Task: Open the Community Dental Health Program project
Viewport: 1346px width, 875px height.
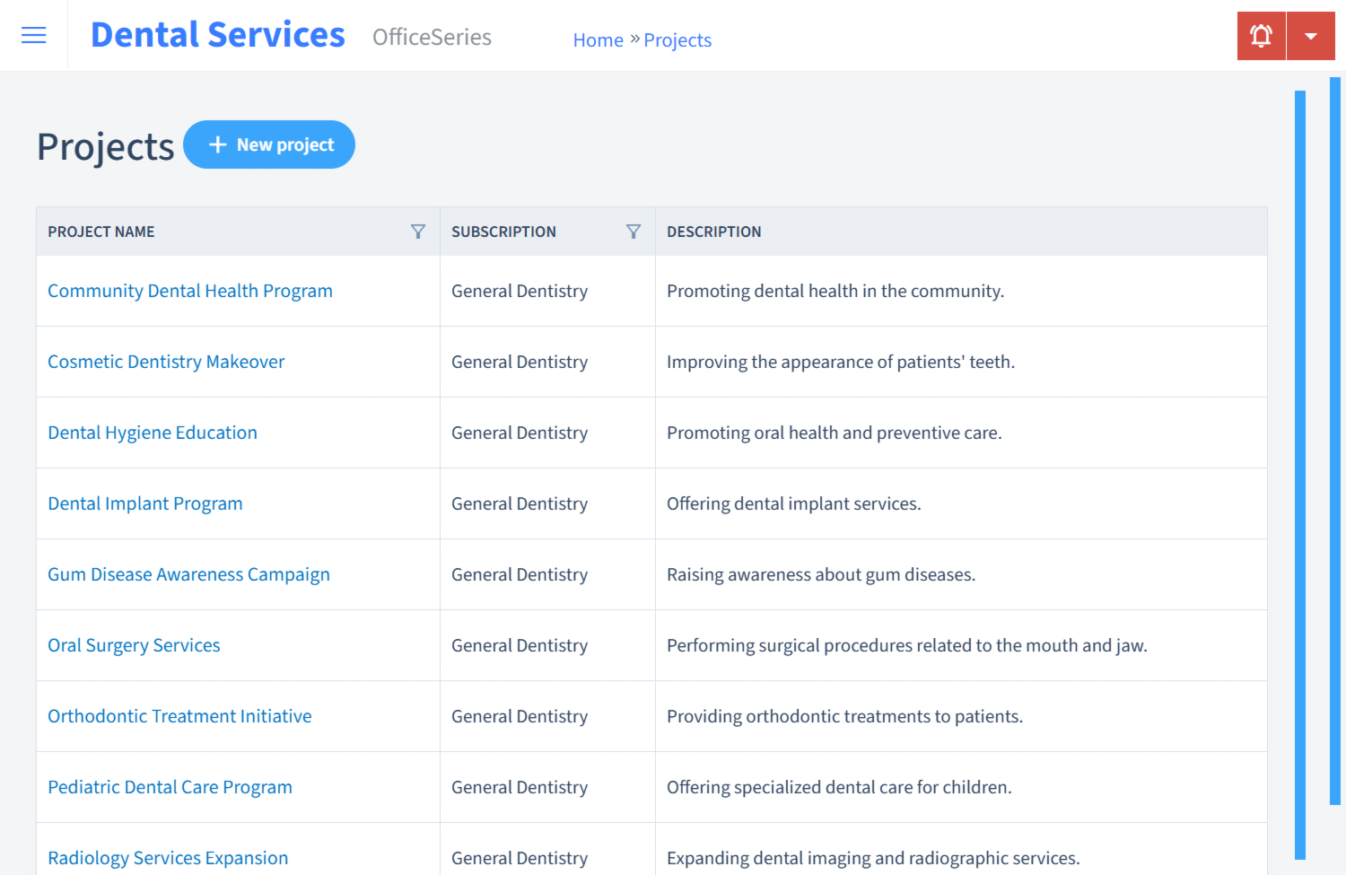Action: tap(190, 291)
